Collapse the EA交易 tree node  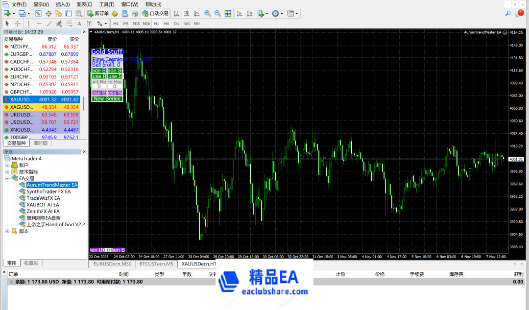pos(7,179)
